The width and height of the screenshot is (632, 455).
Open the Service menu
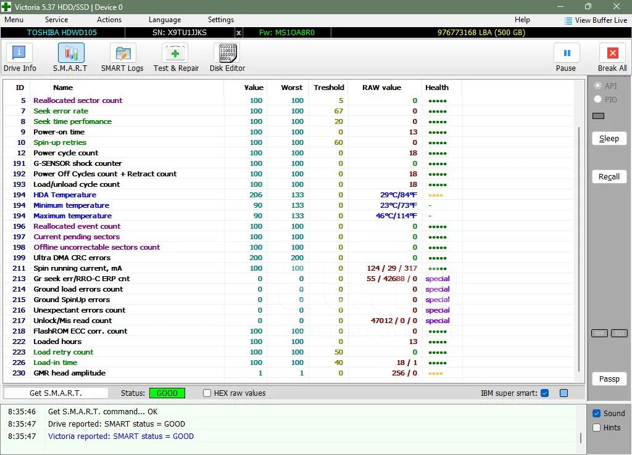pos(56,20)
